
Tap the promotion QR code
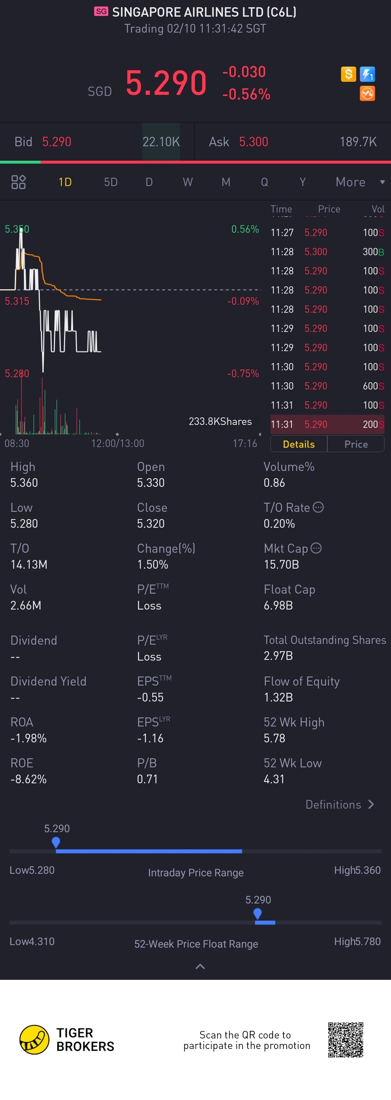tap(345, 1039)
